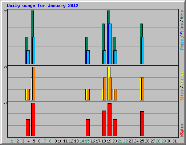The image size is (186, 145).
Task: Click the green "Hits" legend label
Action: (x=182, y=15)
